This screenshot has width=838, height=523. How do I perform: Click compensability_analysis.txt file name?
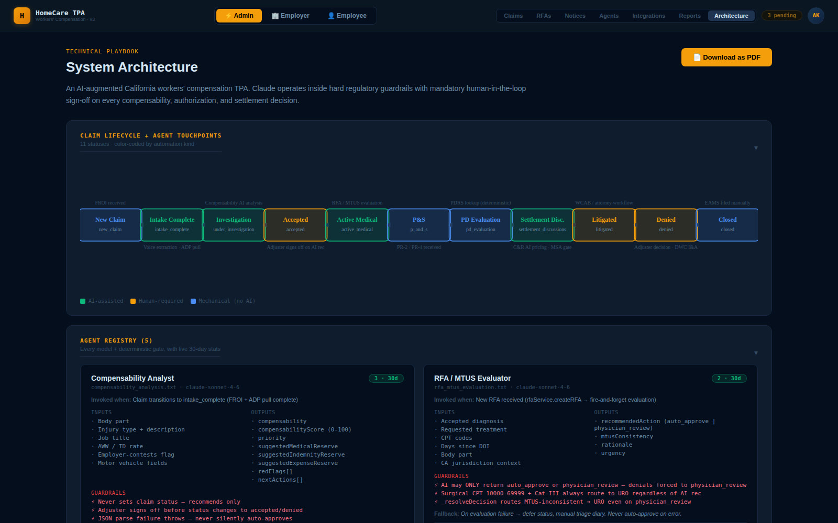pyautogui.click(x=134, y=388)
